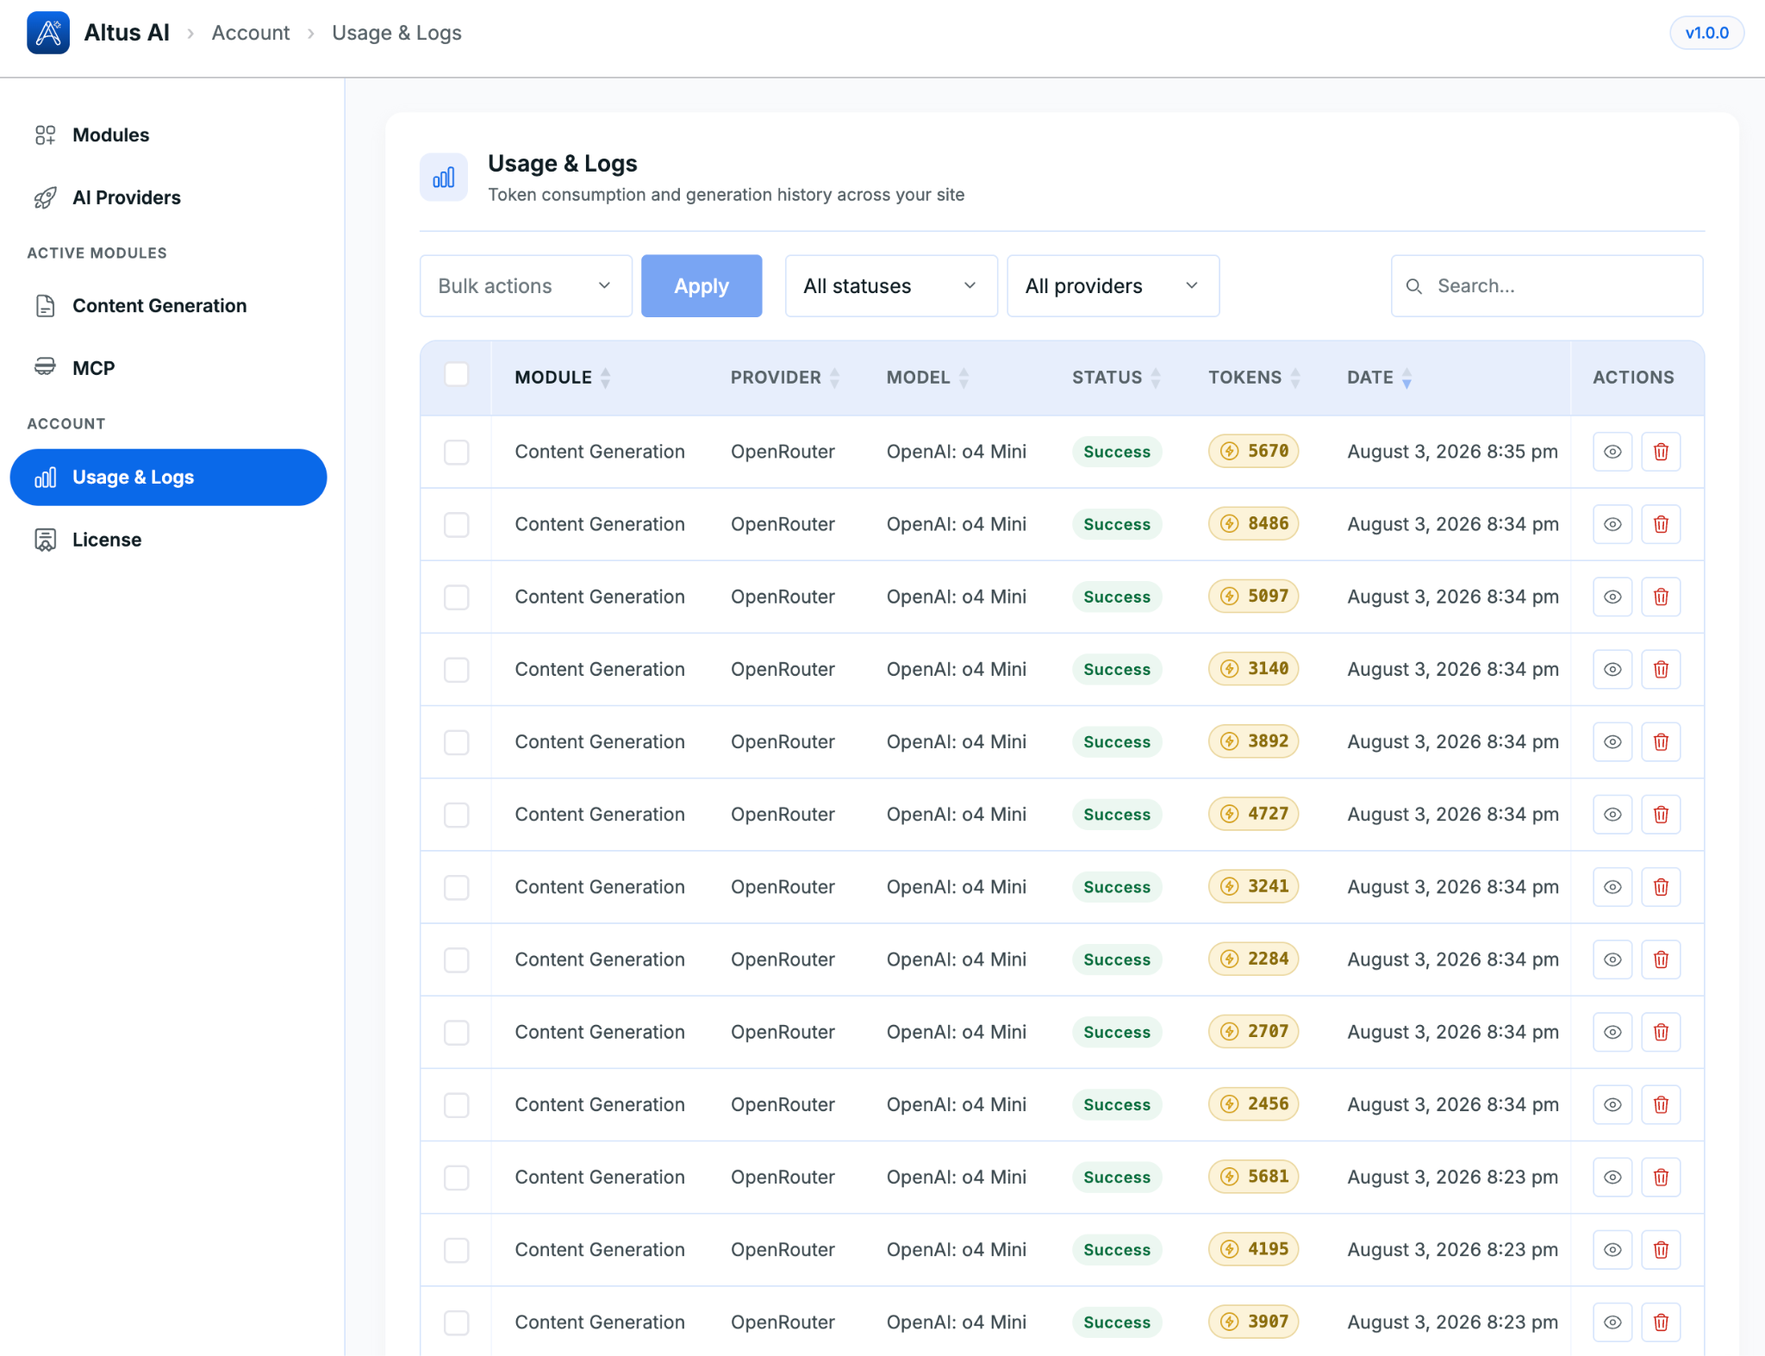Check the row with 8486 tokens
The width and height of the screenshot is (1765, 1356).
[x=456, y=525]
